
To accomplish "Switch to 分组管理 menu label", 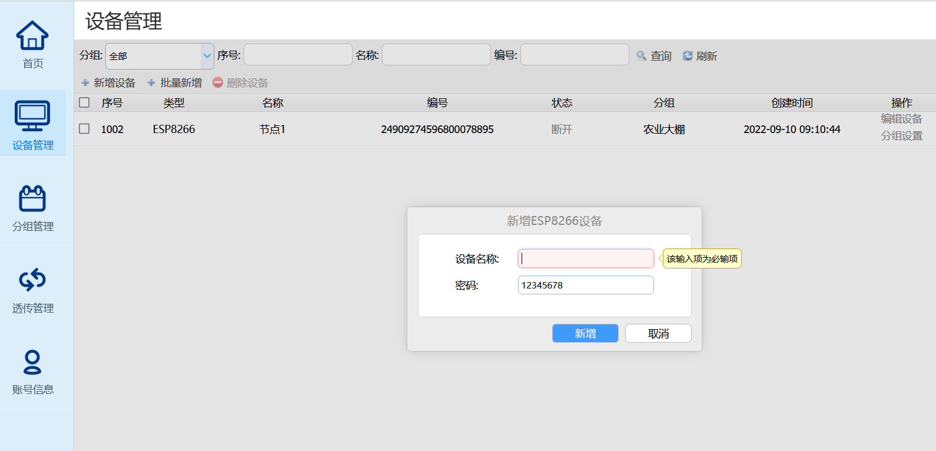I will [33, 227].
